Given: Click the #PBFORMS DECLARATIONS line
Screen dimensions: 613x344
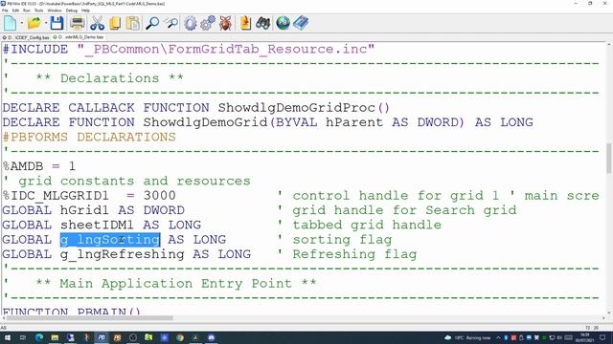Looking at the screenshot, I should 89,138.
